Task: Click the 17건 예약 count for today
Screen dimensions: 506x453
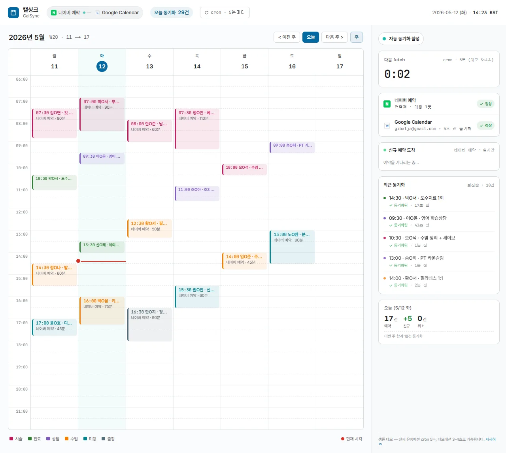Action: click(391, 319)
